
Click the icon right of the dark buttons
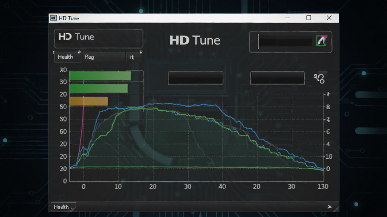coord(320,78)
